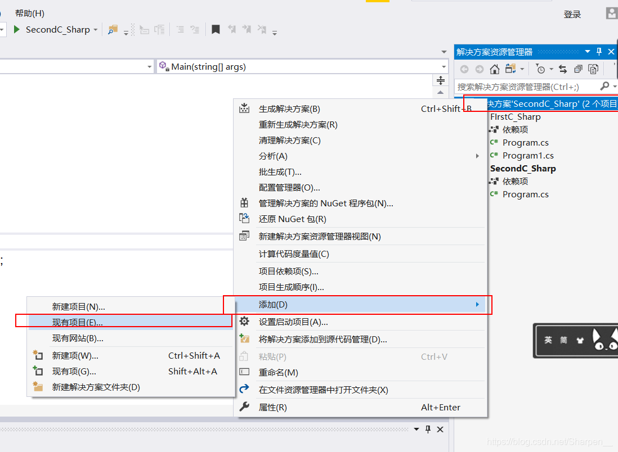
Task: Choose 在文件资源管理器中打开文件夹(X)
Action: pos(361,390)
